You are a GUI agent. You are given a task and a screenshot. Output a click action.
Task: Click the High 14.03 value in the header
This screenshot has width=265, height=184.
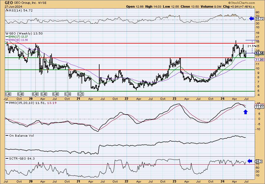click(x=153, y=6)
